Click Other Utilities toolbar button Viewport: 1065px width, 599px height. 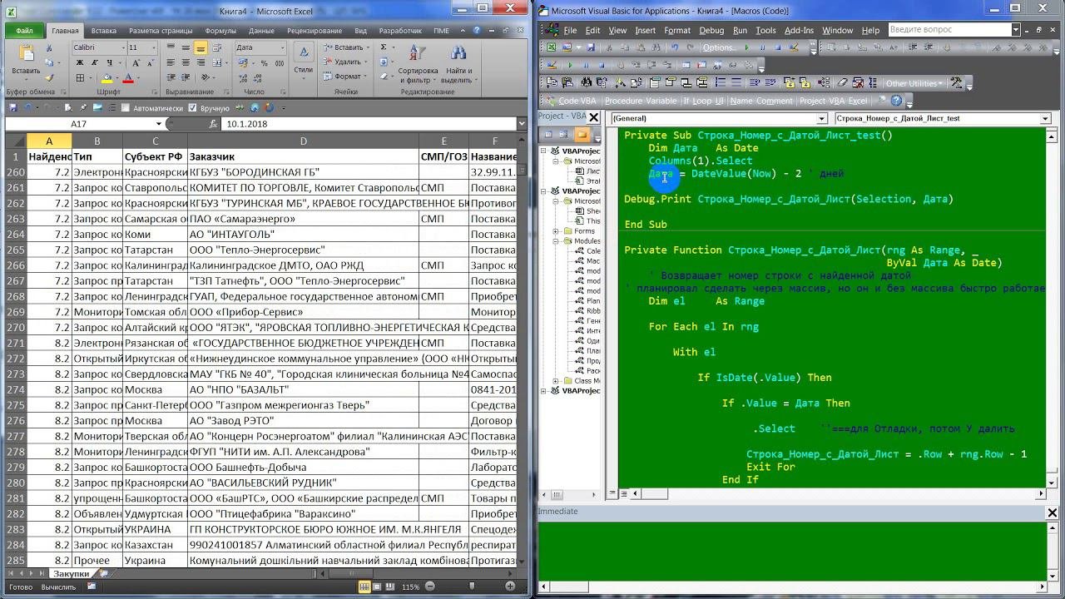tap(912, 83)
